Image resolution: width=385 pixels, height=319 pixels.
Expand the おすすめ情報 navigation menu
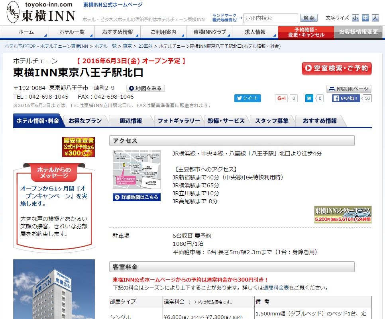[118, 32]
